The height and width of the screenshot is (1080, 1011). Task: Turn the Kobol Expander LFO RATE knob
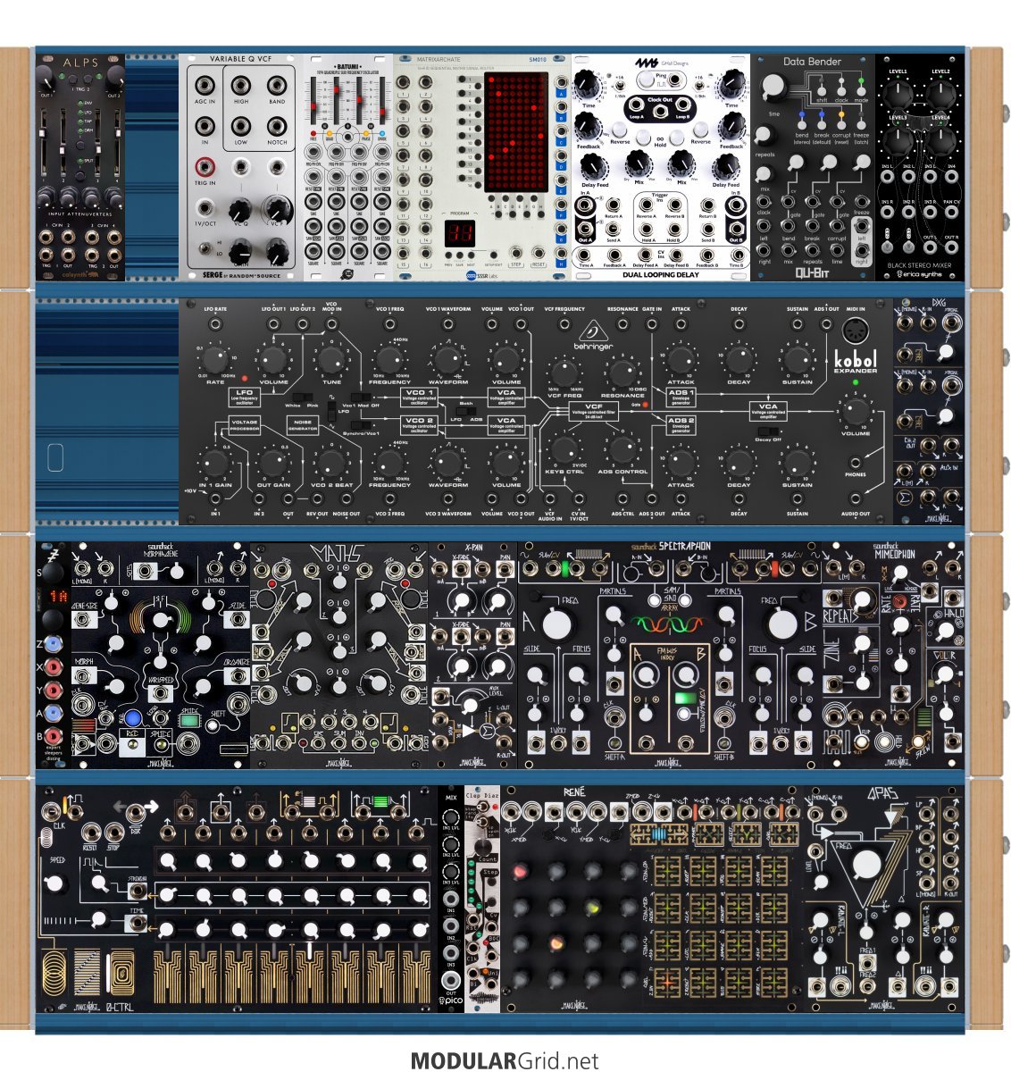tap(213, 360)
